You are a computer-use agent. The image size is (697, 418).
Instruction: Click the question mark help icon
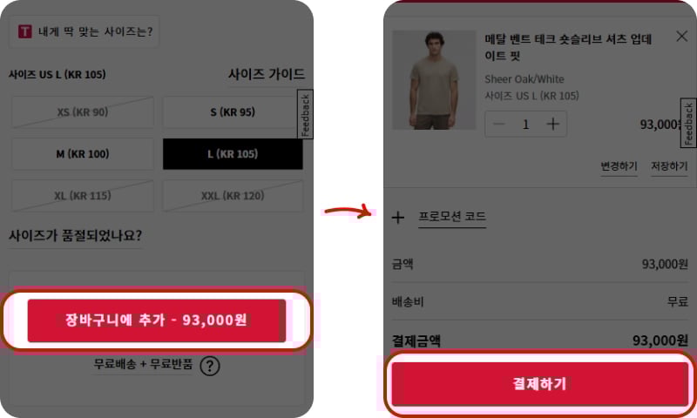tap(209, 366)
